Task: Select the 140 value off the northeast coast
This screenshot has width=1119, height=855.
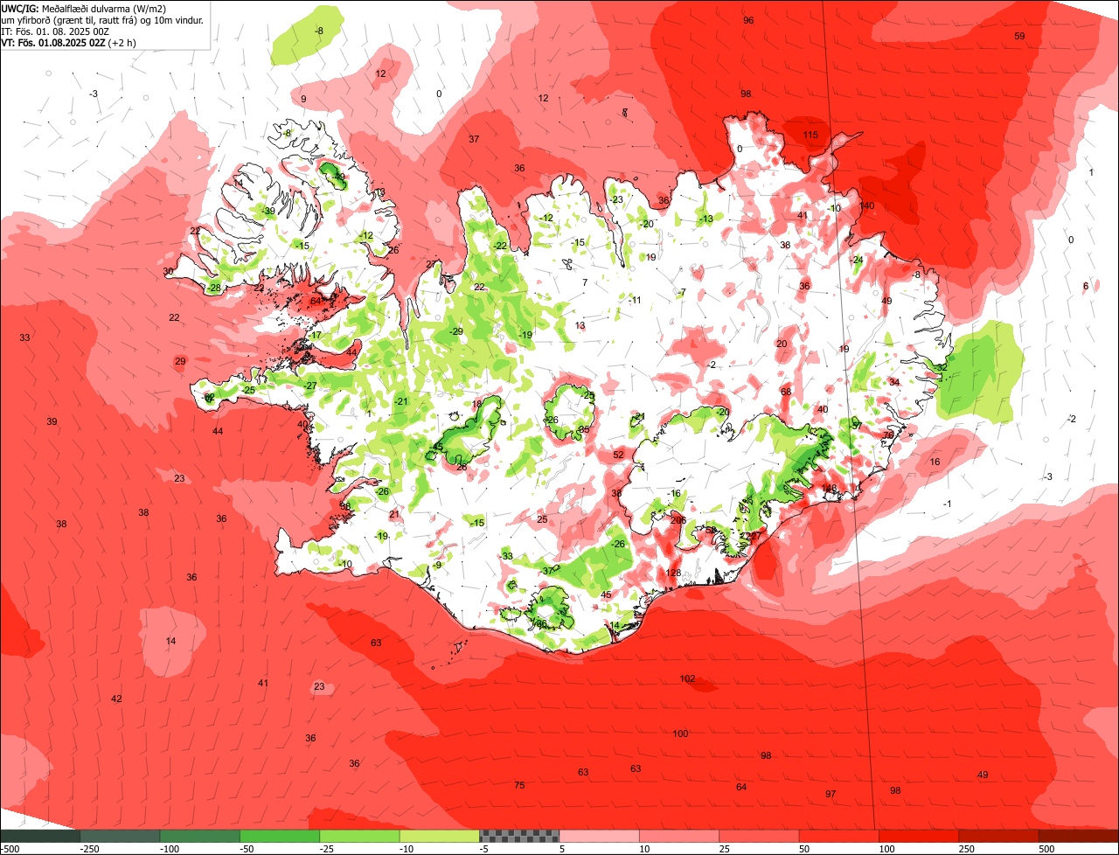Action: [867, 205]
